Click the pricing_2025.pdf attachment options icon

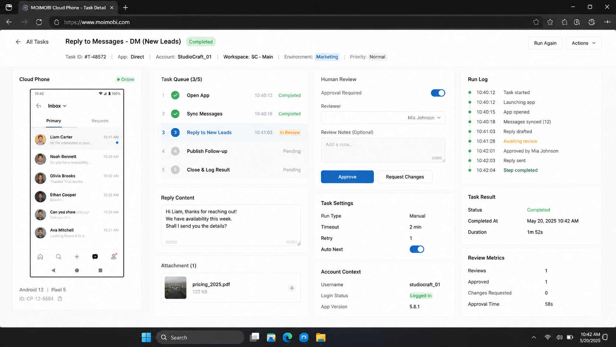(x=292, y=288)
